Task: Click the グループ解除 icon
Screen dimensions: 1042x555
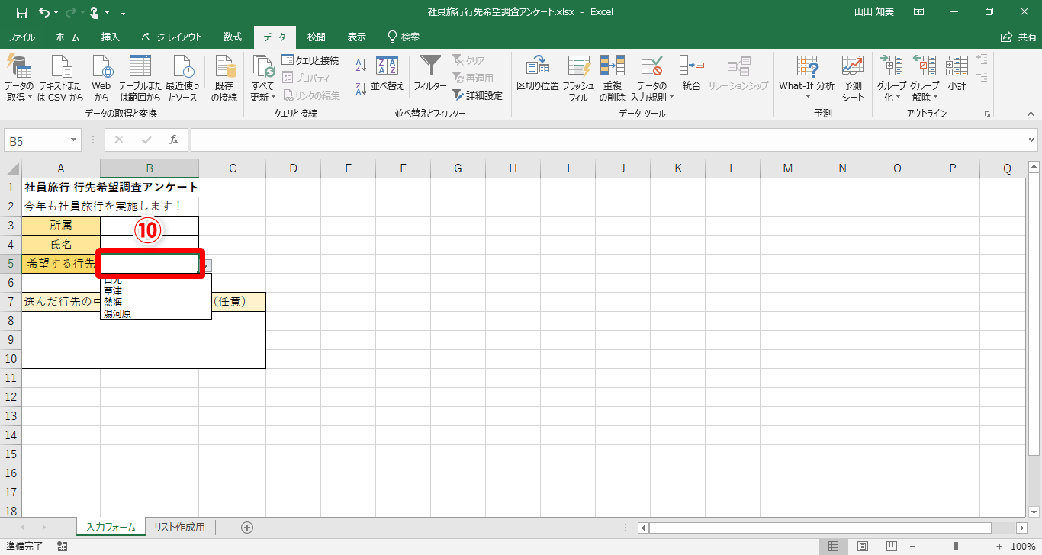Action: (924, 67)
